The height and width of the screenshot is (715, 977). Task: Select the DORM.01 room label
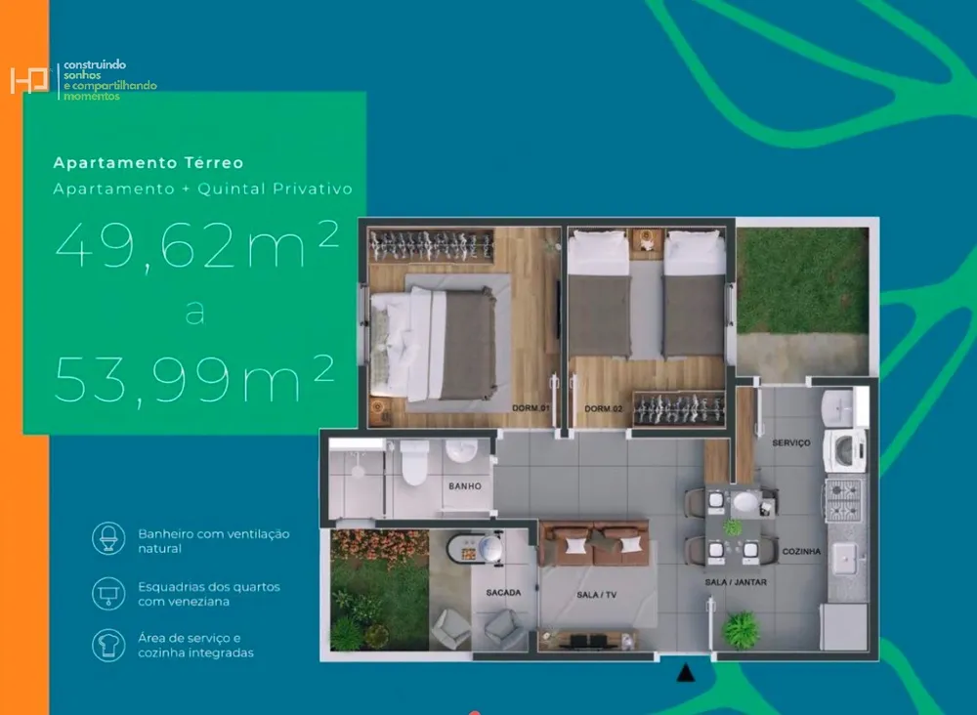click(x=531, y=408)
